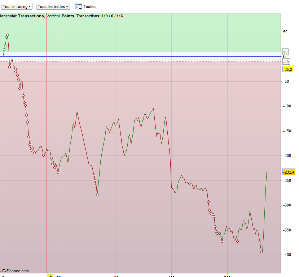The height and width of the screenshot is (277, 299).
Task: Click the 0 baseline axis label
Action: point(284,57)
